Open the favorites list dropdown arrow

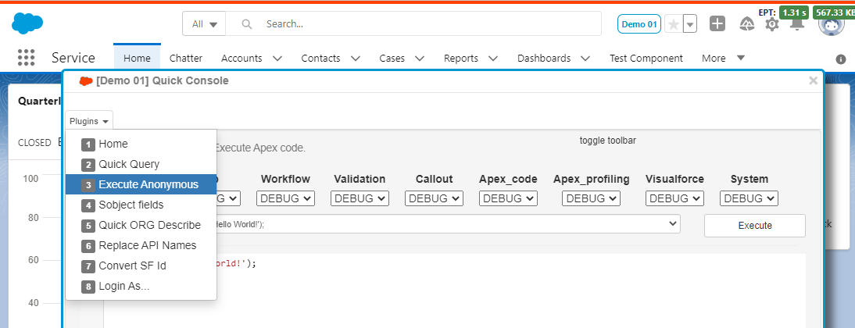(690, 24)
